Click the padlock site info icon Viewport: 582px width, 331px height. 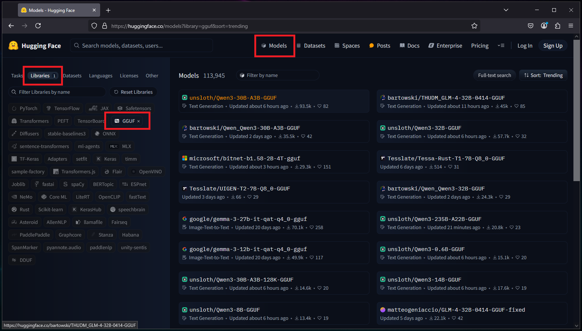[105, 26]
